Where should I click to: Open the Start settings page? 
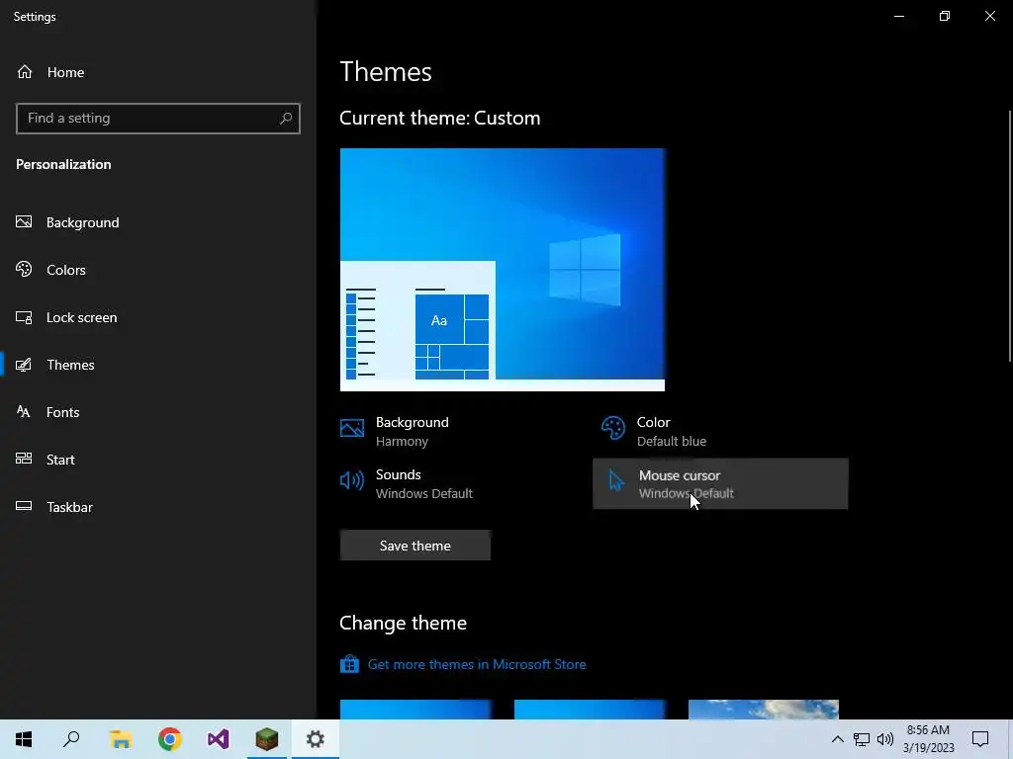click(158, 460)
